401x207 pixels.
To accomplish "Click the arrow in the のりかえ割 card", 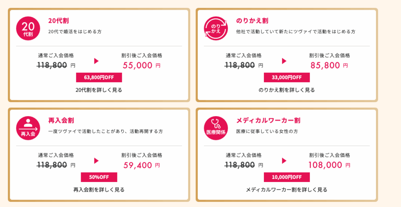I will coord(284,61).
